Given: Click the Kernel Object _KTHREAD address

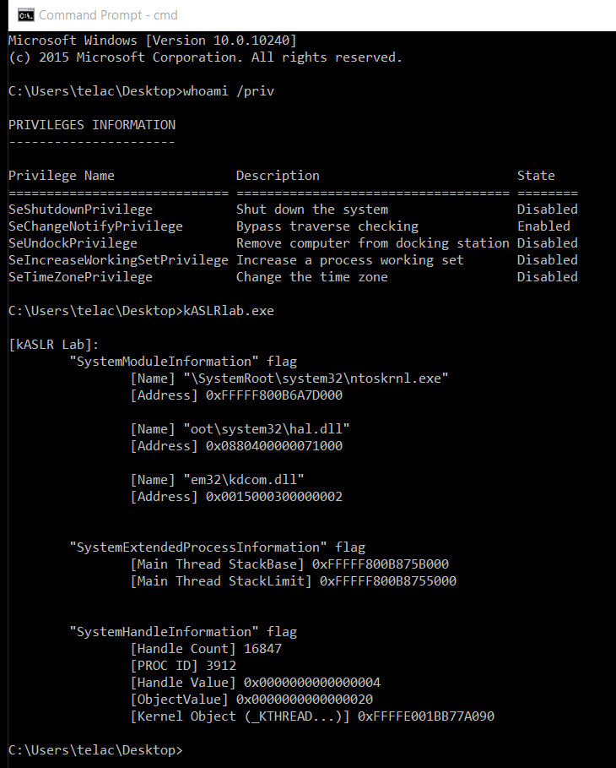Looking at the screenshot, I should click(x=425, y=716).
